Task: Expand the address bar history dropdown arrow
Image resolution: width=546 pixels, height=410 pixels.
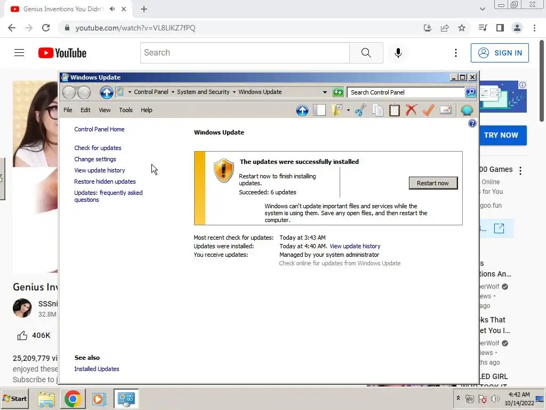Action: [x=325, y=92]
